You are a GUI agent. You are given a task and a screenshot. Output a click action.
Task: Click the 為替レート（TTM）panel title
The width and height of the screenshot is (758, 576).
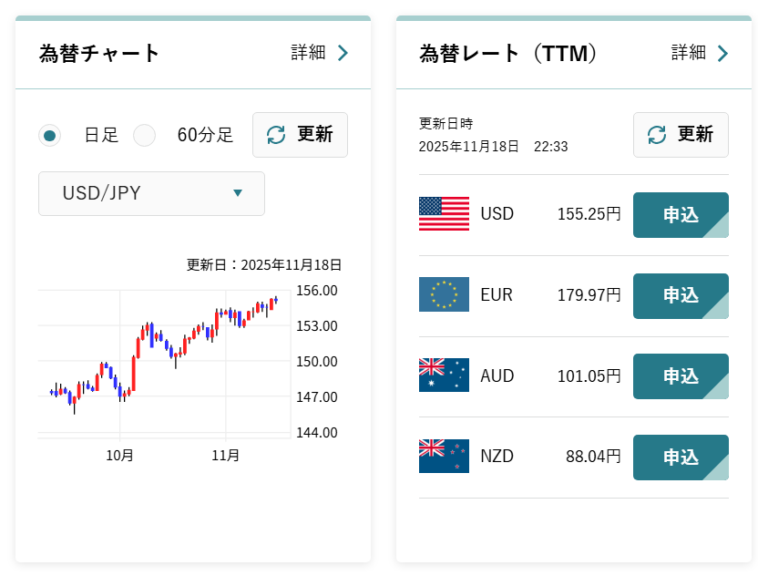(508, 53)
